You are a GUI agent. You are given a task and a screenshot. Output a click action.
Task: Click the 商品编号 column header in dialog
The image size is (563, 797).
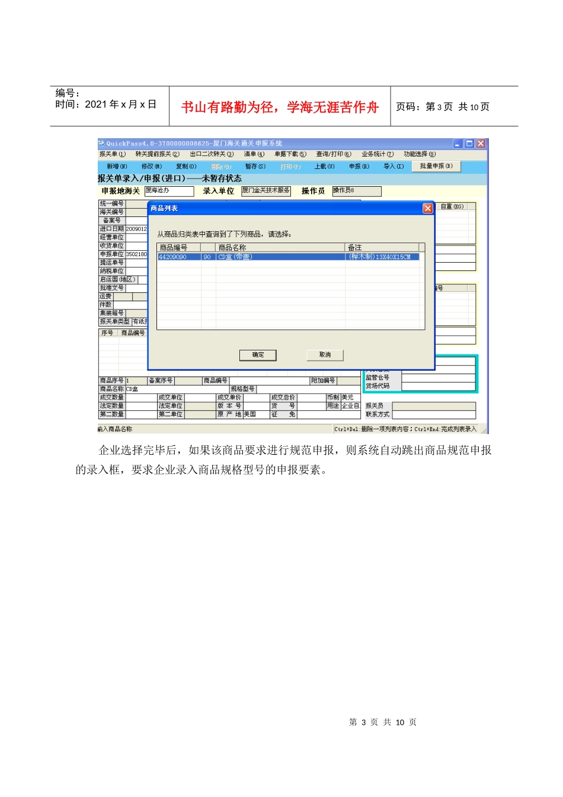pos(178,247)
